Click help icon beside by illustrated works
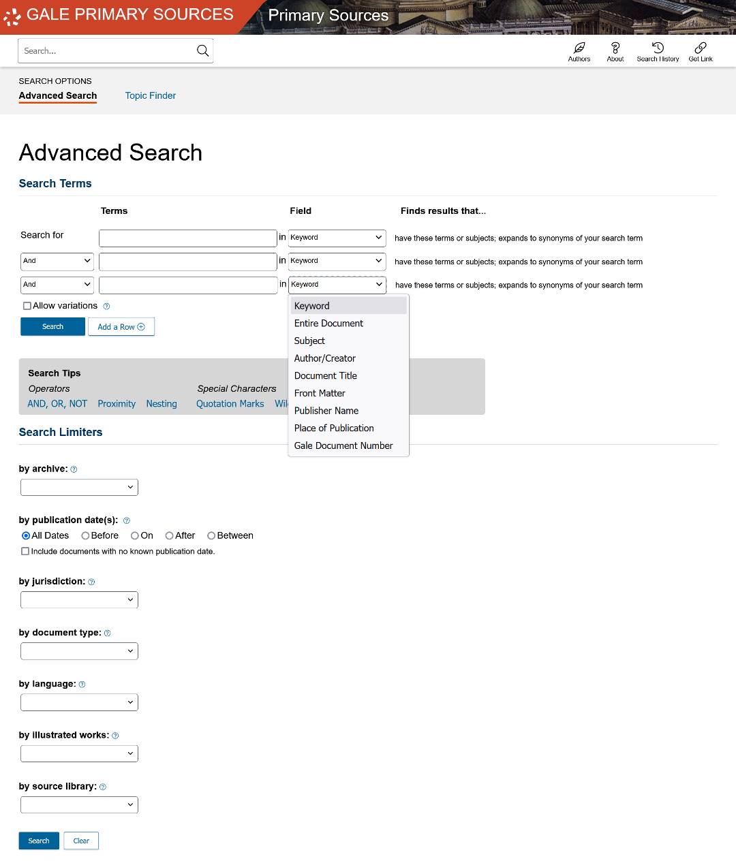The image size is (736, 861). [x=115, y=736]
